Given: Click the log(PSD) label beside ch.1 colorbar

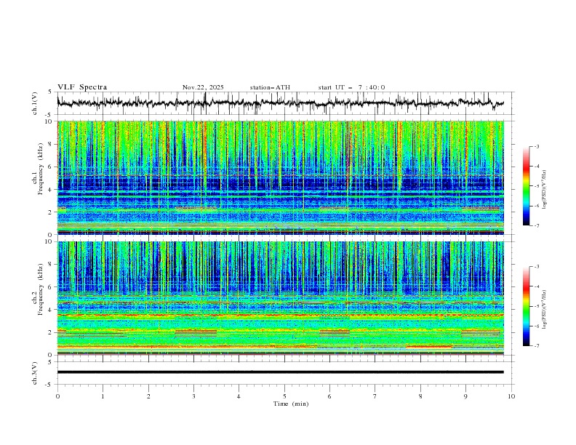Looking at the screenshot, I should click(545, 190).
